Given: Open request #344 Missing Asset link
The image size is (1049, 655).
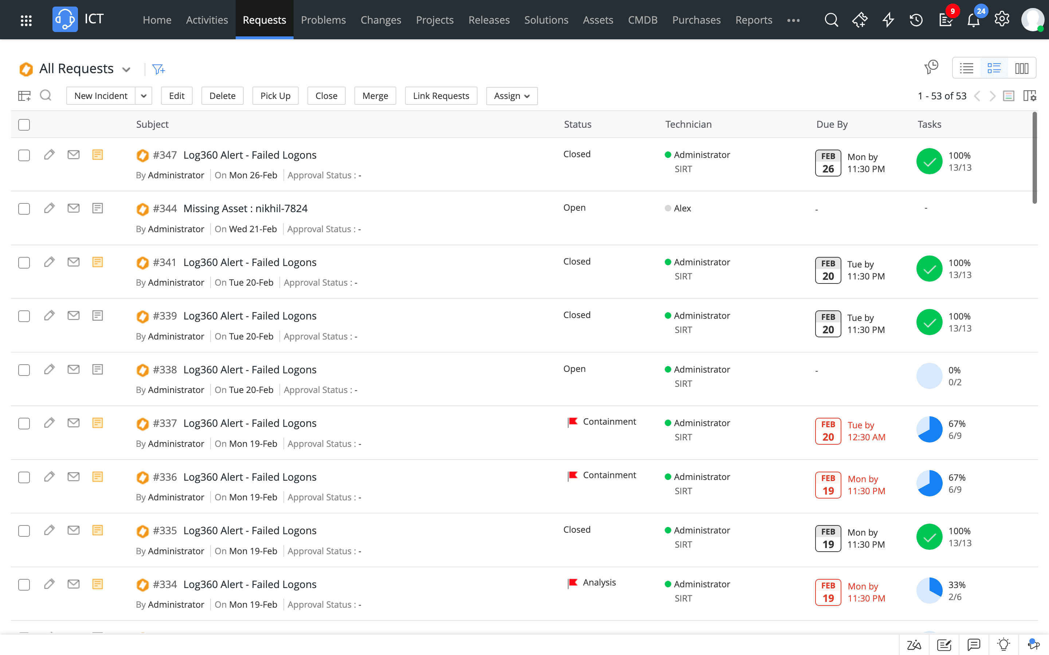Looking at the screenshot, I should pyautogui.click(x=245, y=209).
